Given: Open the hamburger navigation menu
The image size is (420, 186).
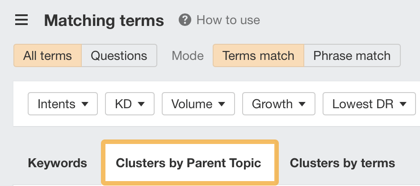Looking at the screenshot, I should 21,20.
